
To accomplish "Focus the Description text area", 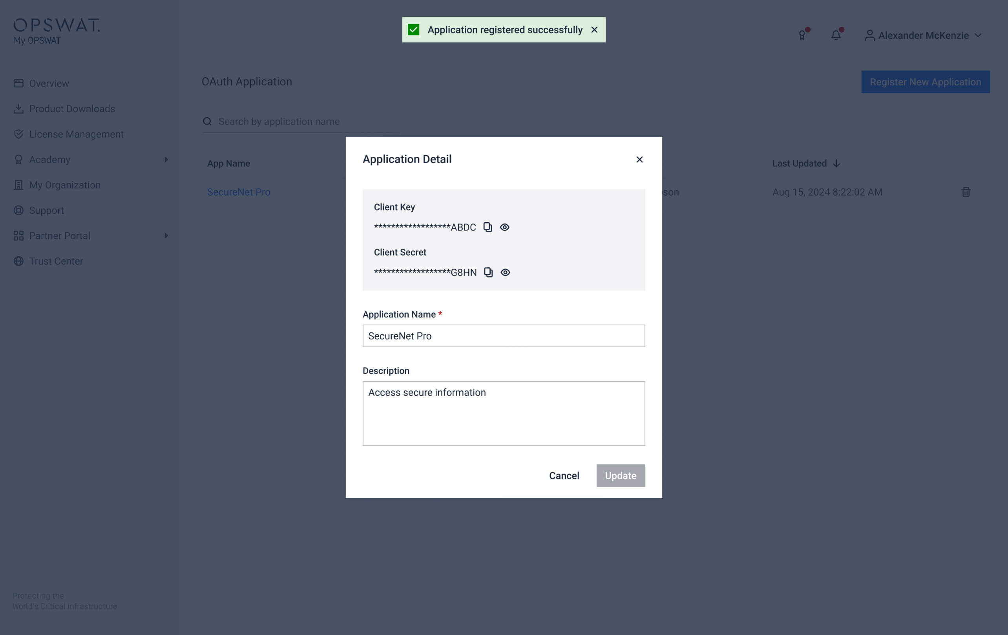I will pos(504,413).
